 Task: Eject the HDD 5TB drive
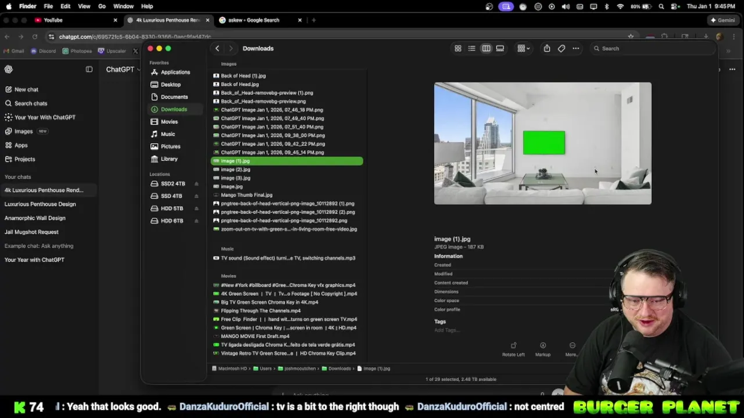click(x=196, y=208)
